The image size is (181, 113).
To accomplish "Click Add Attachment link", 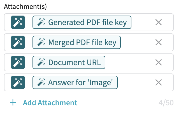I will tap(50, 103).
